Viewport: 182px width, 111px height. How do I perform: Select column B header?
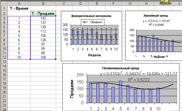point(43,4)
